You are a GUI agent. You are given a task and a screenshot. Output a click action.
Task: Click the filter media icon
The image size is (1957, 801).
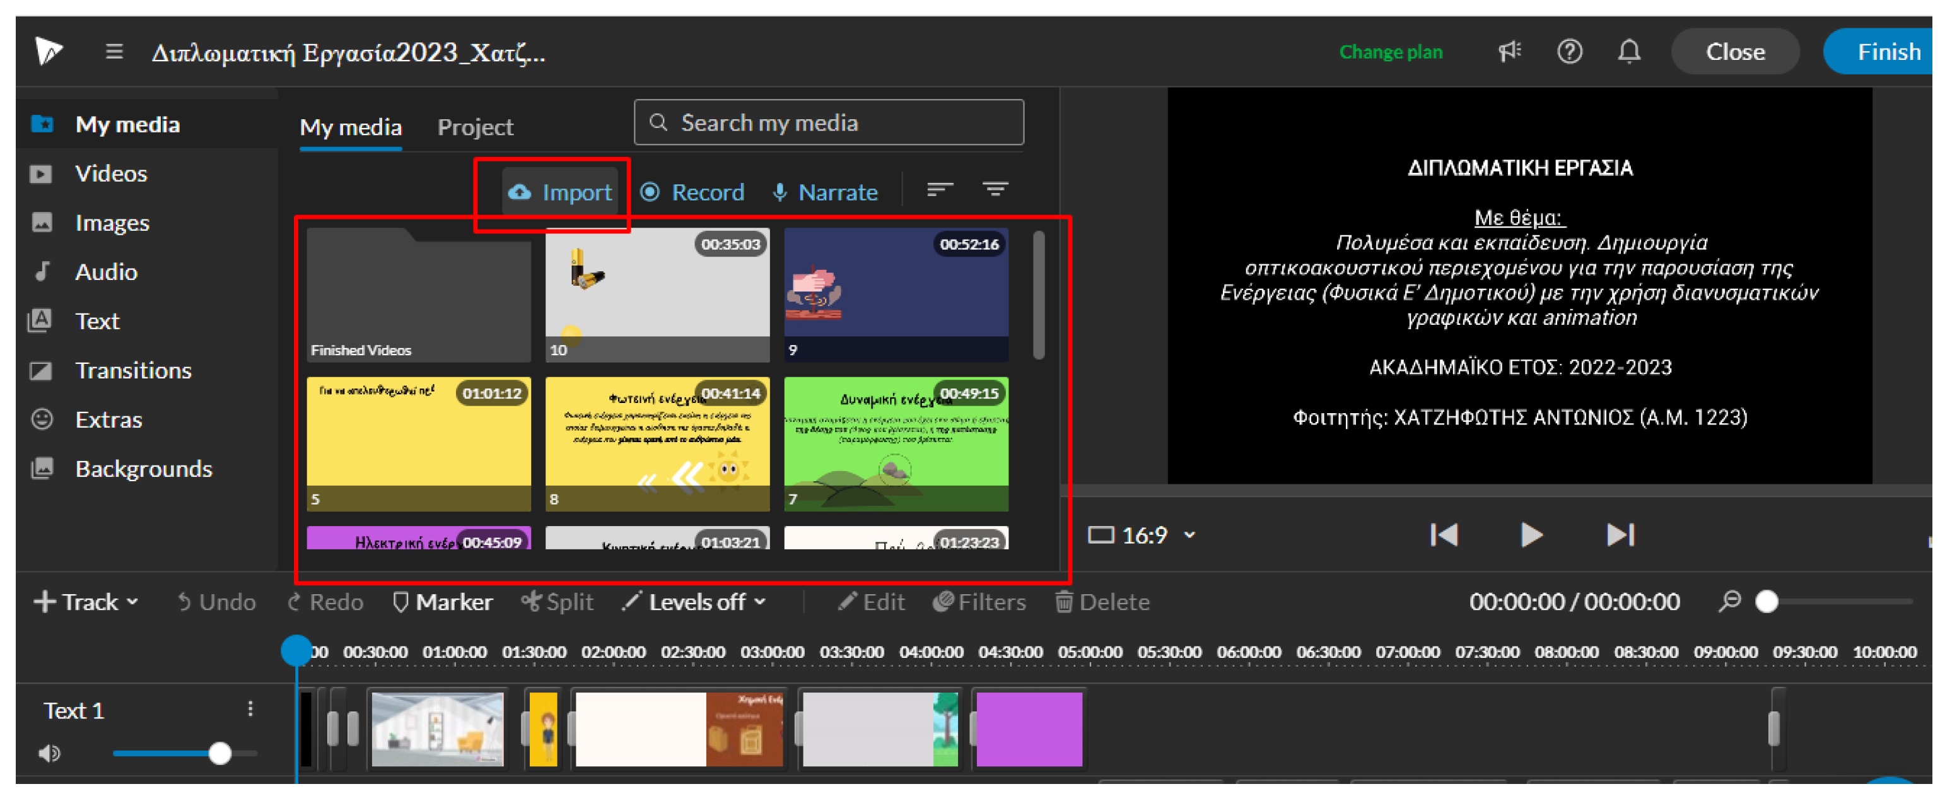[x=995, y=189]
